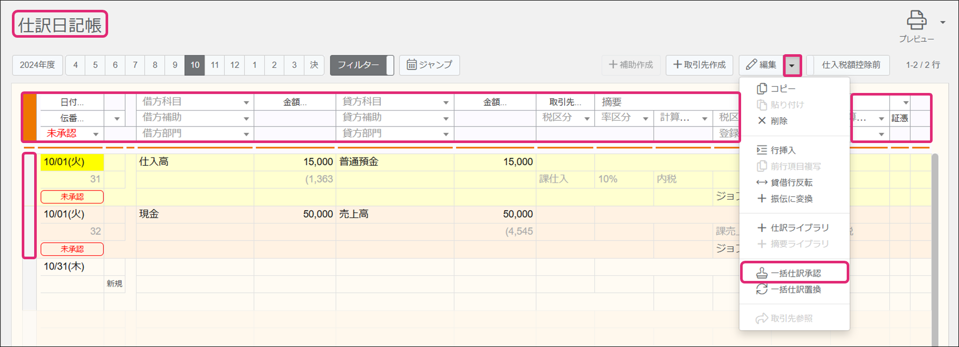
Task: Click the printer preview icon
Action: (916, 21)
